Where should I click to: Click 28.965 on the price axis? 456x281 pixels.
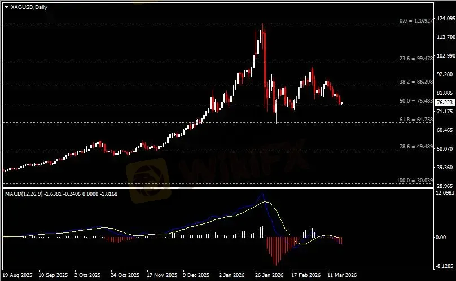coord(445,186)
